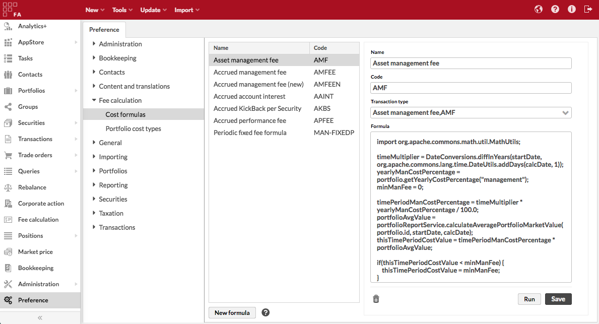Click the Rebalance scales icon
599x324 pixels.
pyautogui.click(x=8, y=187)
